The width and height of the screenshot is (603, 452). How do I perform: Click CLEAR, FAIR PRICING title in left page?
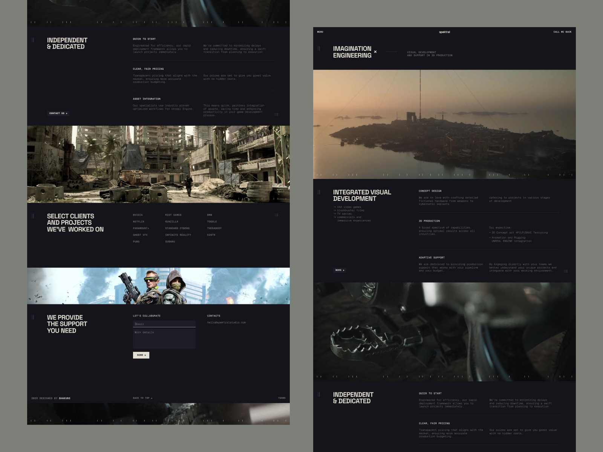(x=148, y=69)
